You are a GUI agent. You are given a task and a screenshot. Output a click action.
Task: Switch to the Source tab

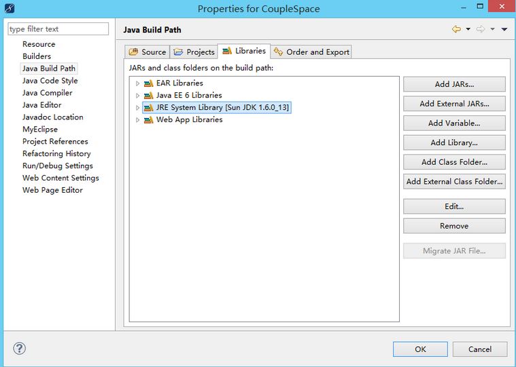148,52
